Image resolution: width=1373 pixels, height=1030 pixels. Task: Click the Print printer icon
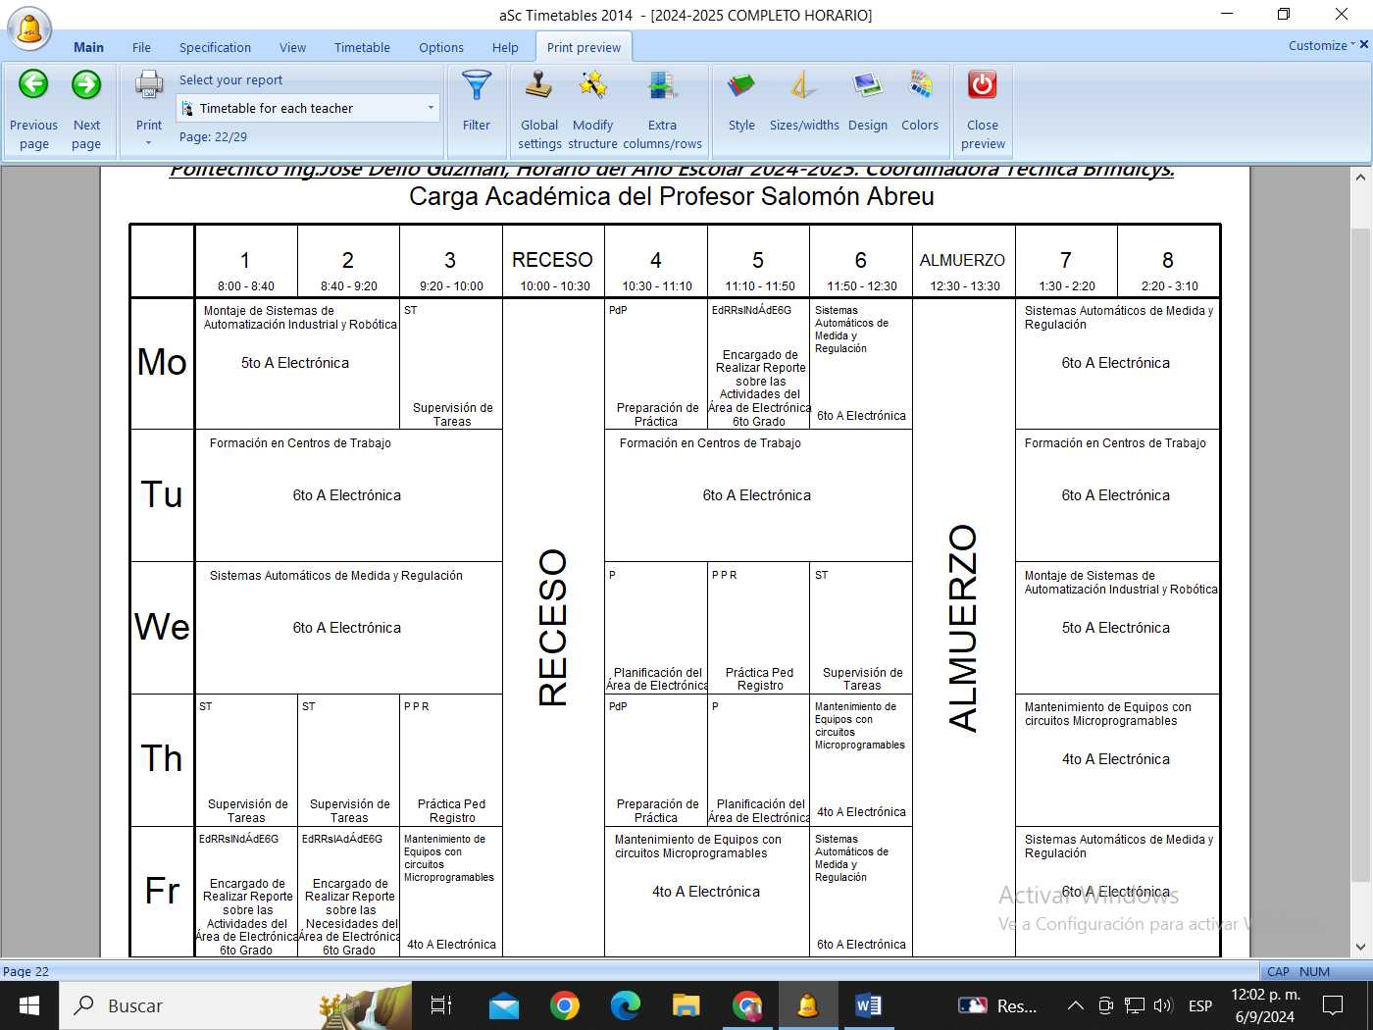[x=149, y=86]
